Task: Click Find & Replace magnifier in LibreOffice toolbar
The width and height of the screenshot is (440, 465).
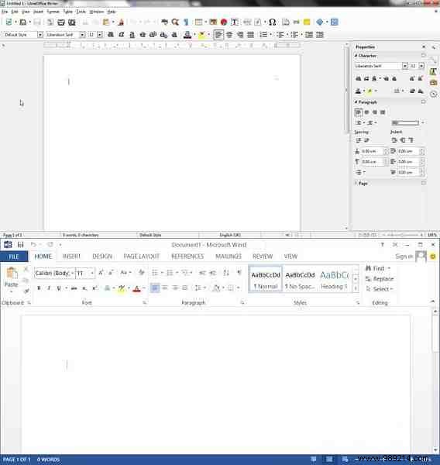Action: click(175, 22)
